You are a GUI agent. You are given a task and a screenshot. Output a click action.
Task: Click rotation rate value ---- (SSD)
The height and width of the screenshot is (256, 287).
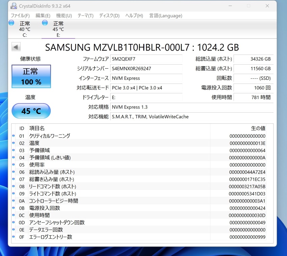pos(254,78)
